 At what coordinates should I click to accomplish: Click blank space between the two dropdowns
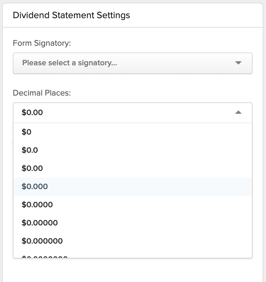coord(133,81)
